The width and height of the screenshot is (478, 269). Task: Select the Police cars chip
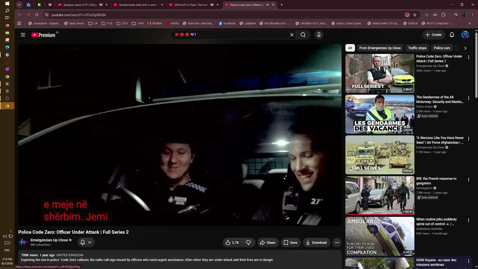[x=442, y=48]
